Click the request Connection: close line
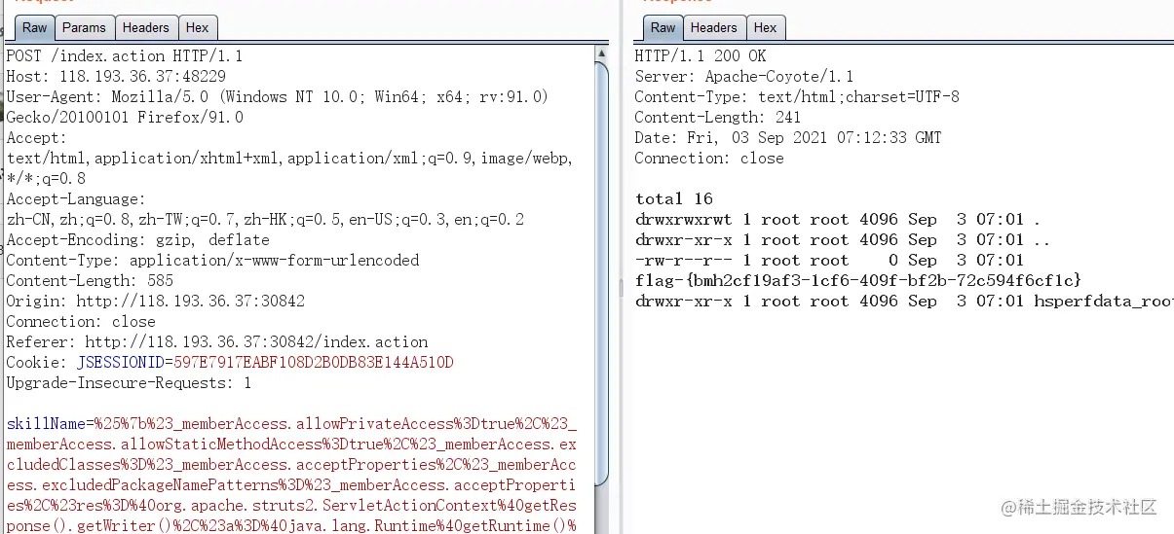Image resolution: width=1174 pixels, height=534 pixels. (81, 322)
